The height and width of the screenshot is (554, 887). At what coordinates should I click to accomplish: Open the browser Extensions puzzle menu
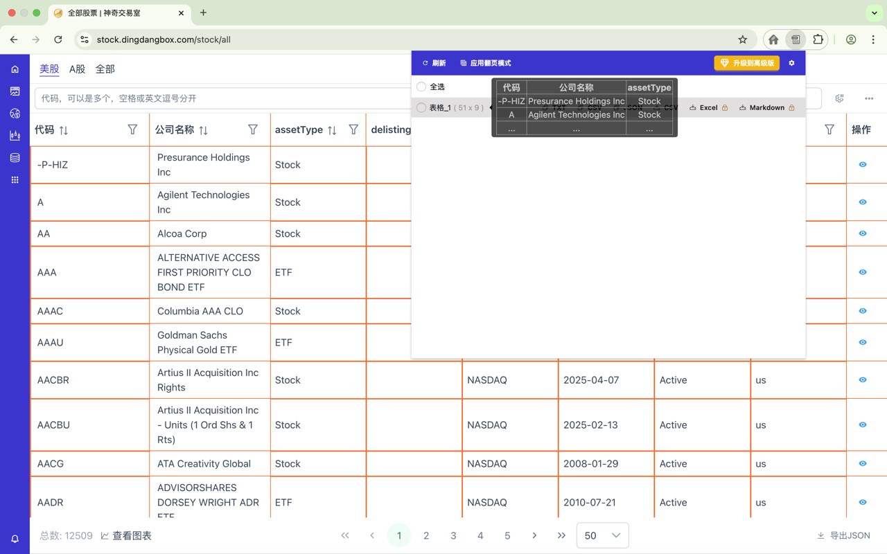point(818,39)
